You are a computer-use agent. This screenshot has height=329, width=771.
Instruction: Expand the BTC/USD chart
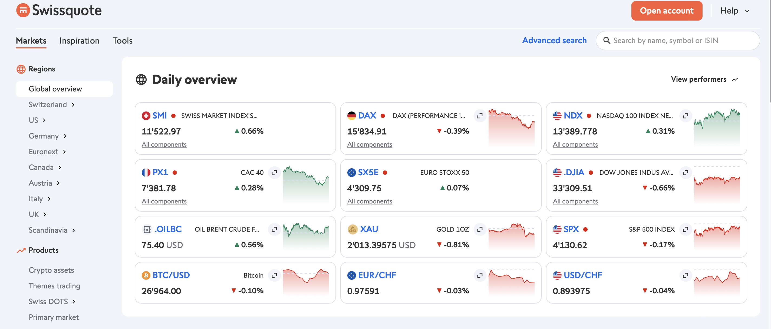coord(274,275)
